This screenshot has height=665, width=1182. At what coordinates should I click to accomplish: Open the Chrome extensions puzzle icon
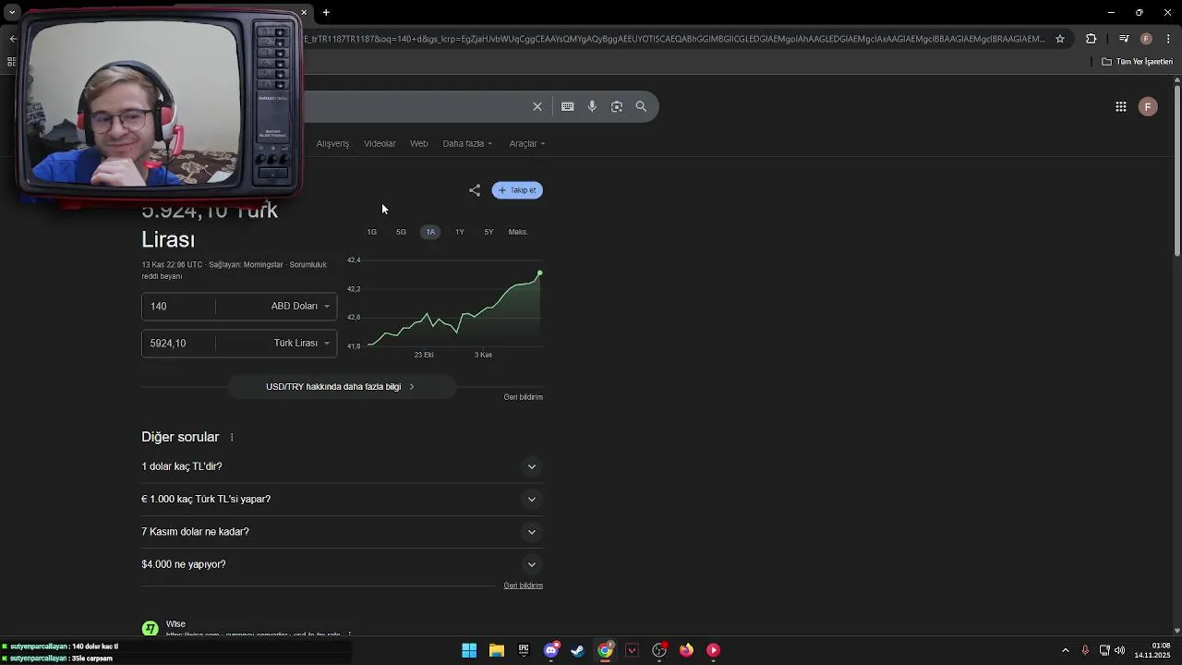(x=1092, y=39)
